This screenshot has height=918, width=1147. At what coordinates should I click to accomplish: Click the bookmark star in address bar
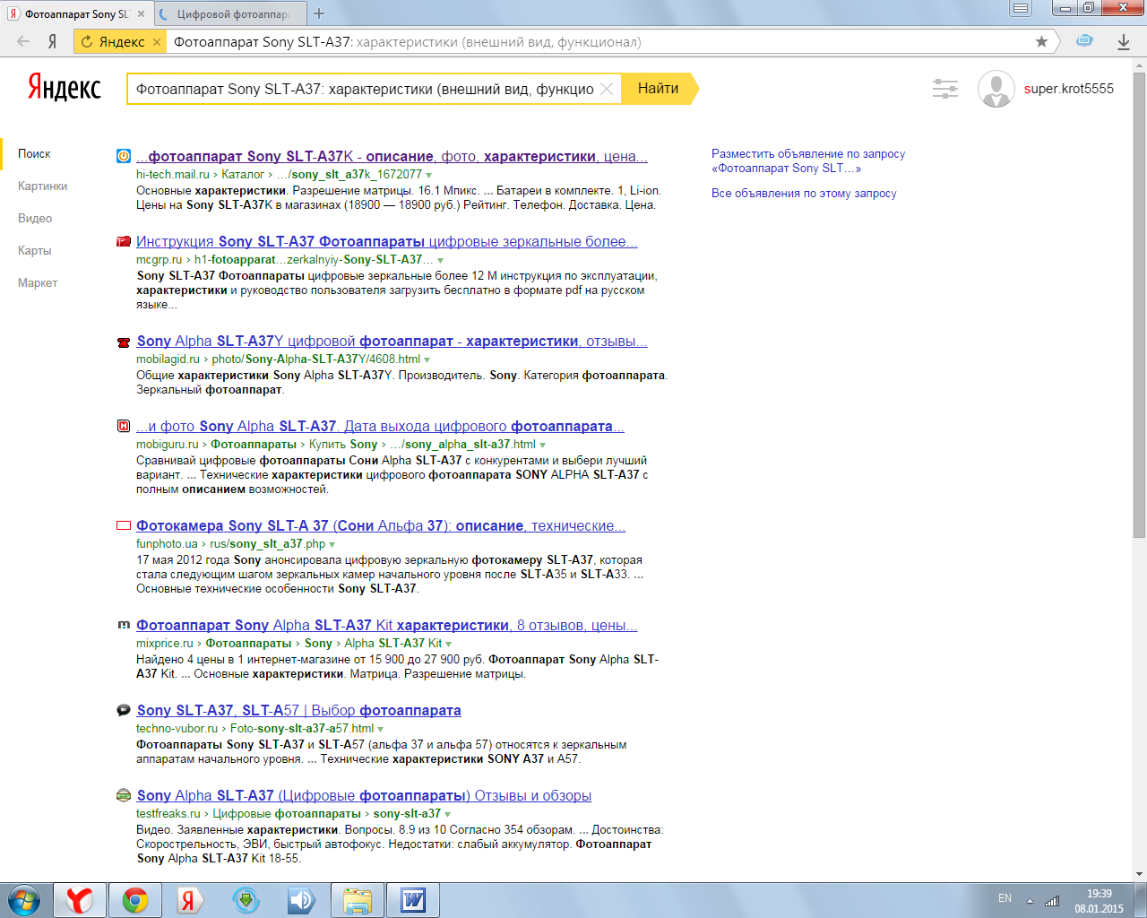click(x=1041, y=41)
